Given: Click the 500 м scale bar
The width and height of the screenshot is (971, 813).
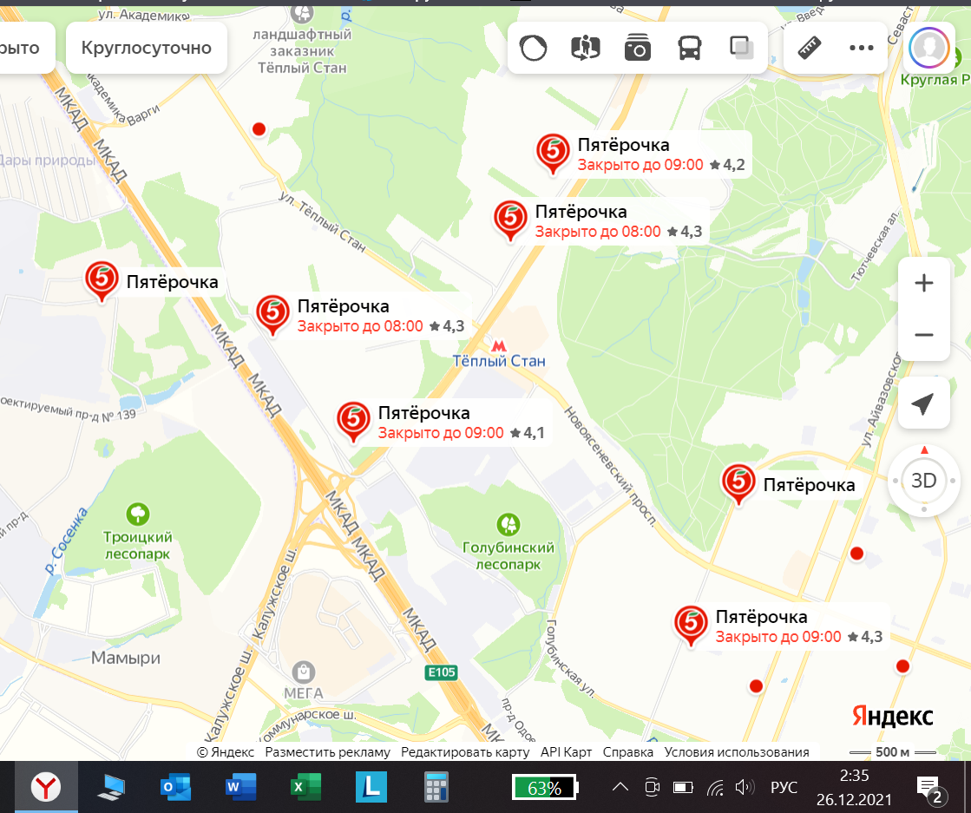Looking at the screenshot, I should (x=892, y=752).
